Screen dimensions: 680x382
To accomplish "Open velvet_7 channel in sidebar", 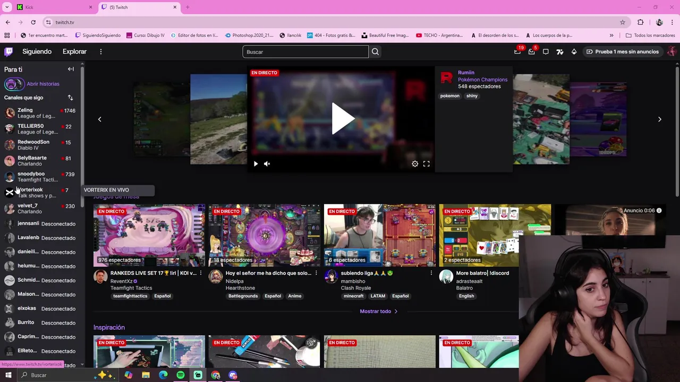I will (41, 209).
